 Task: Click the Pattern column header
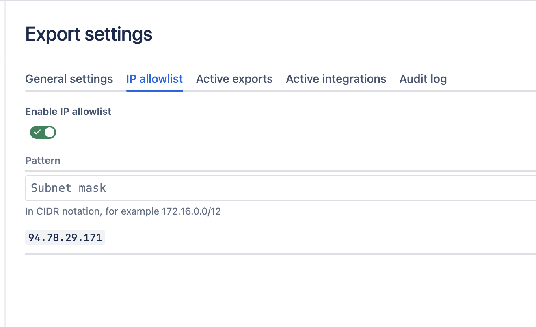point(43,161)
